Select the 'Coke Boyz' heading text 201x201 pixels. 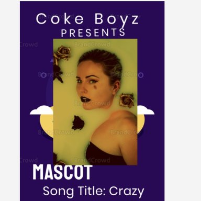[87, 19]
